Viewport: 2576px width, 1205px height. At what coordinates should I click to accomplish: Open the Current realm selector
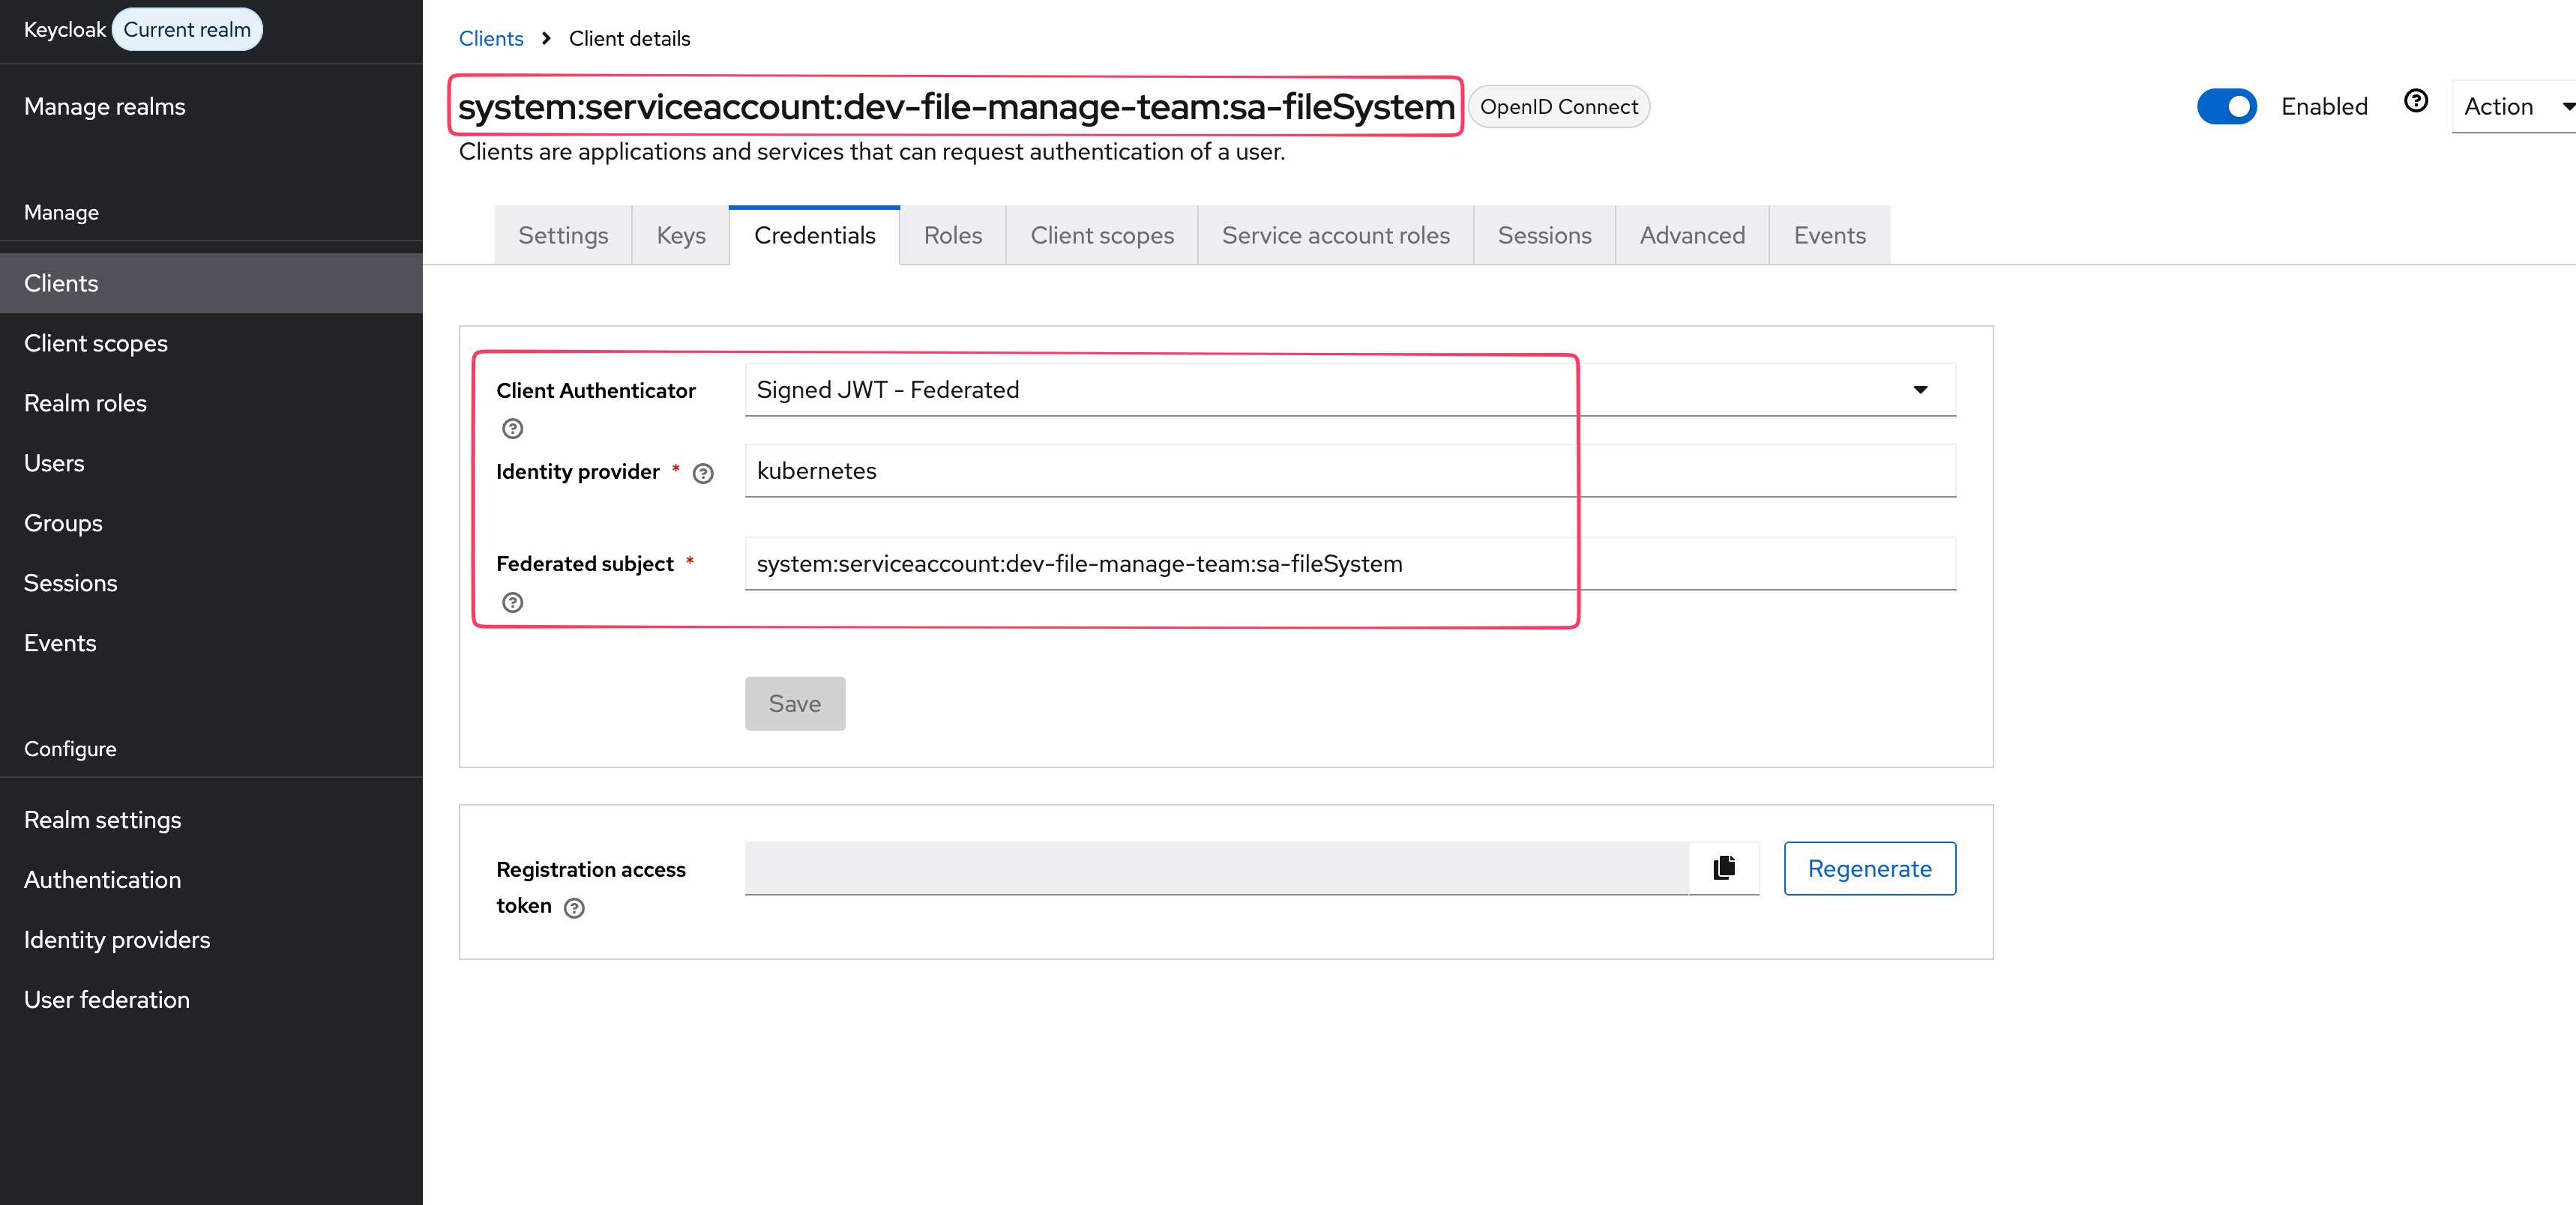point(187,29)
